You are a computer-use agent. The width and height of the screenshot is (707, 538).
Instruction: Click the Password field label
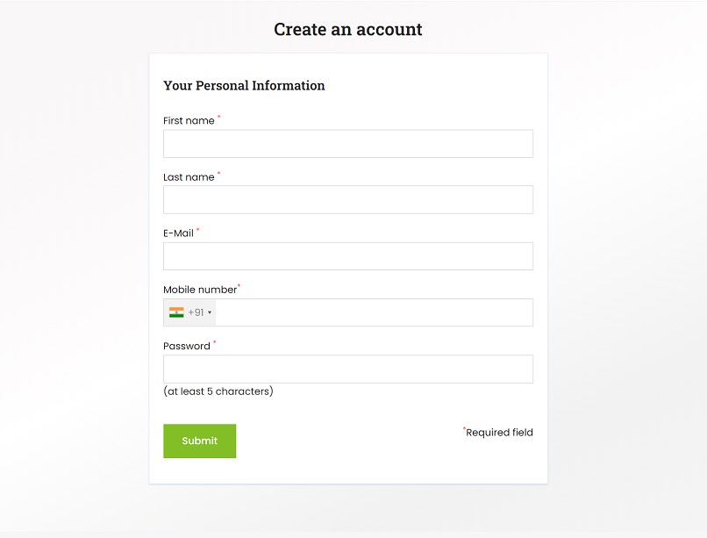coord(187,346)
